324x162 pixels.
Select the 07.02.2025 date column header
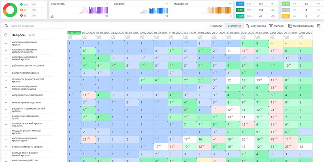tap(74, 33)
